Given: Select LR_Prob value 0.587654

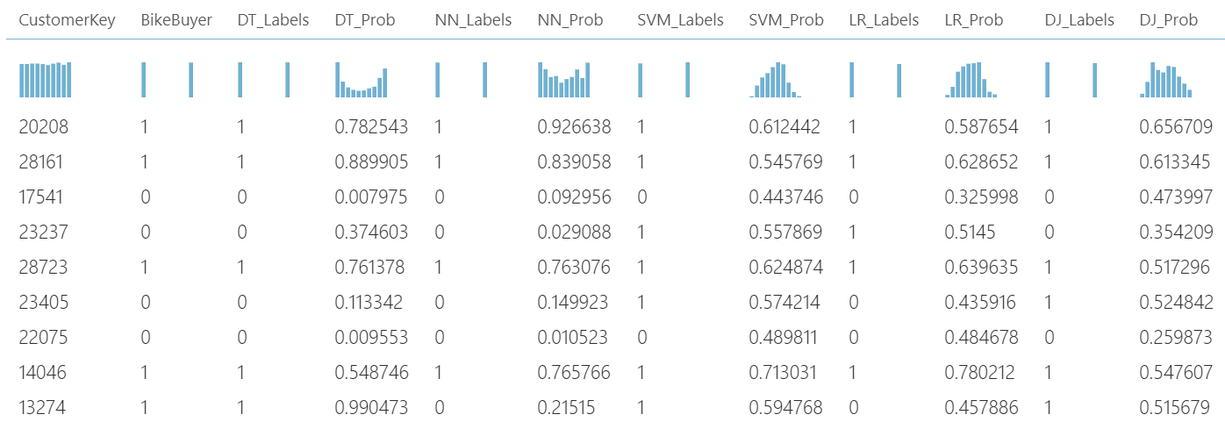Looking at the screenshot, I should tap(982, 127).
